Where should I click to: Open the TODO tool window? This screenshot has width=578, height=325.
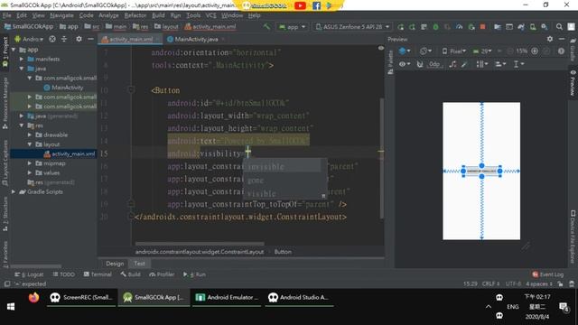pyautogui.click(x=63, y=274)
